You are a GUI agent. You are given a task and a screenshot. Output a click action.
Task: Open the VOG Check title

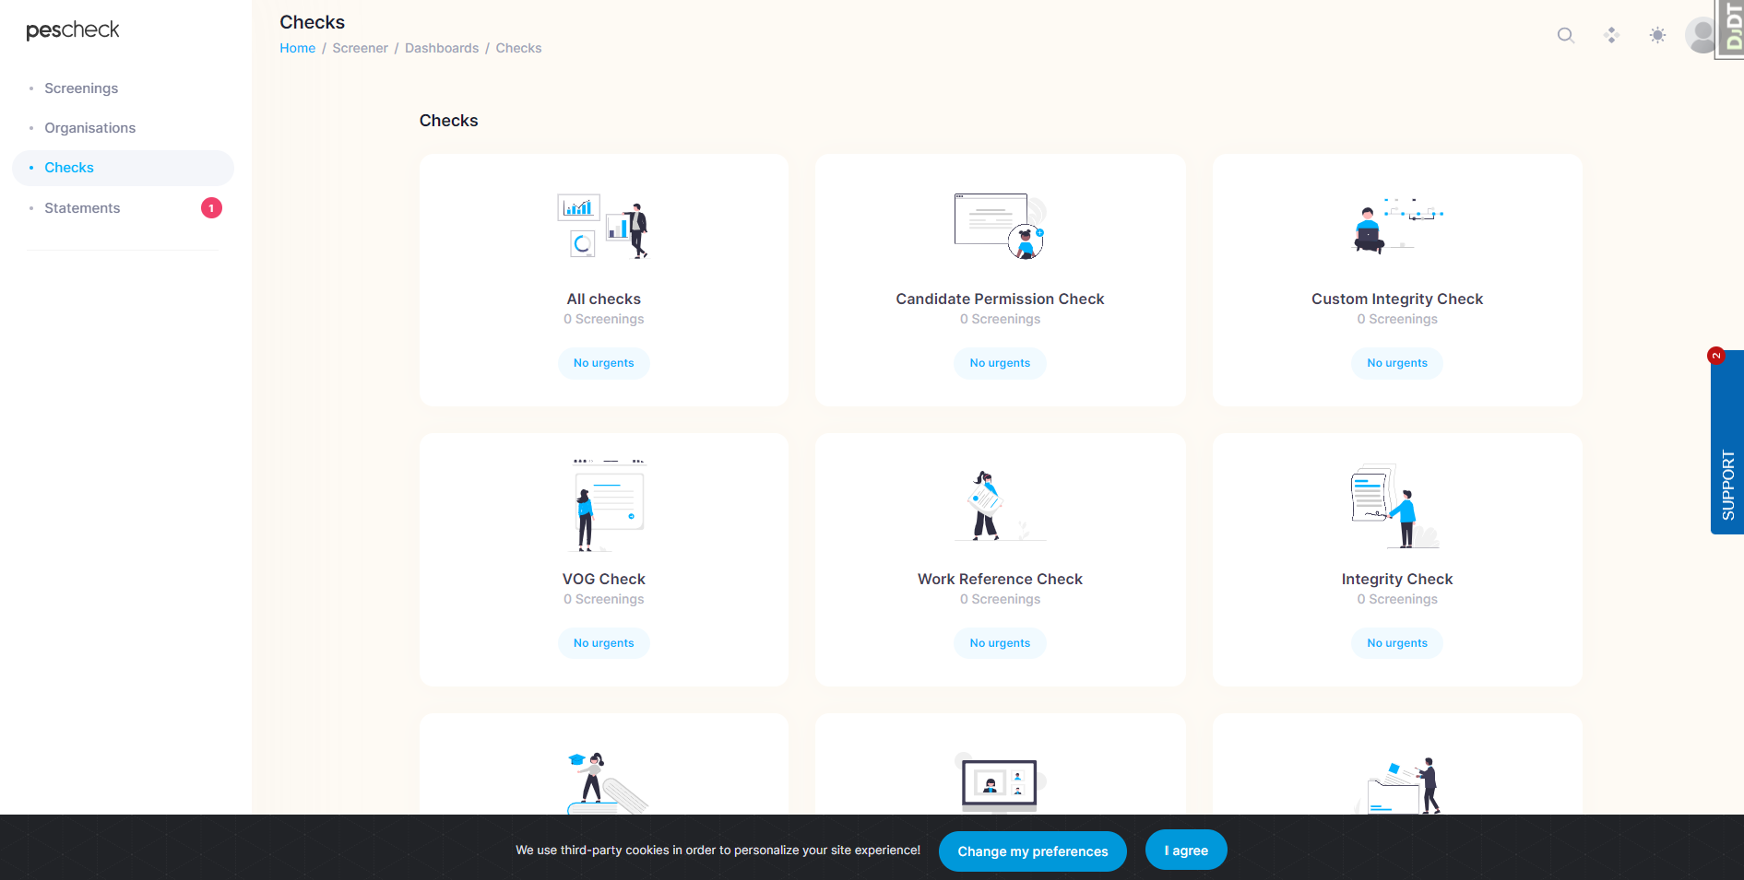[x=604, y=580]
